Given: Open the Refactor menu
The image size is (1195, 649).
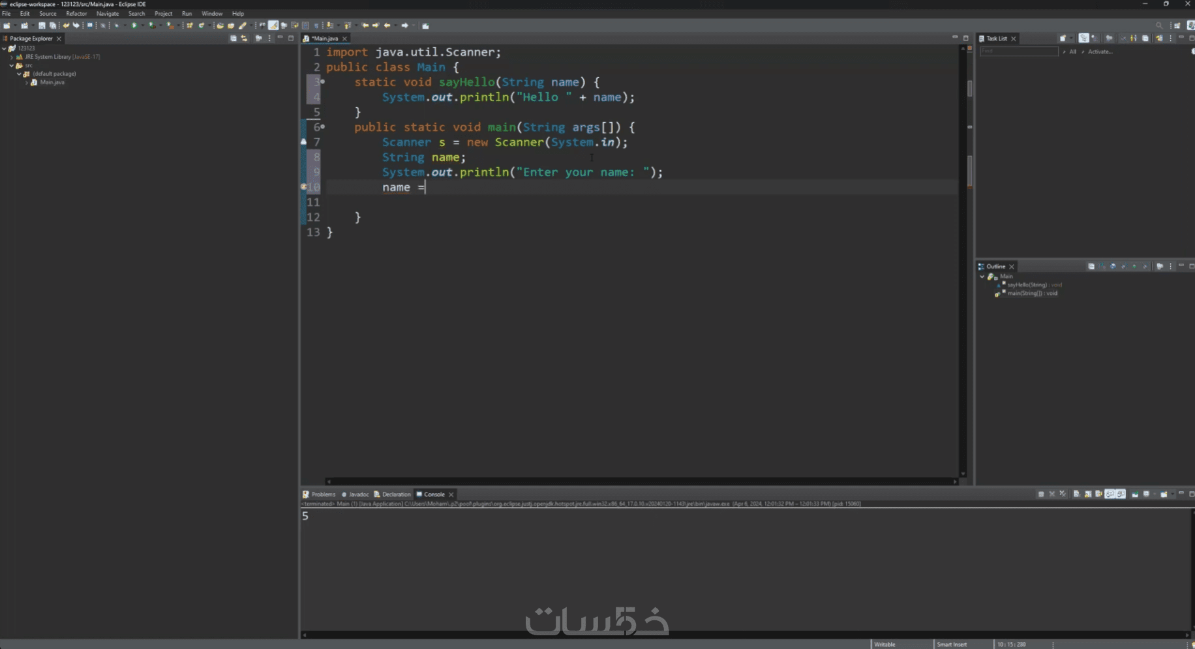Looking at the screenshot, I should point(76,13).
